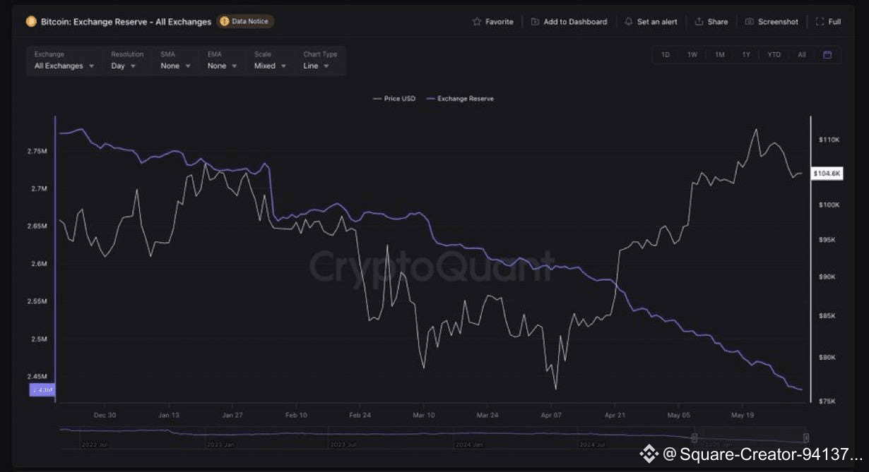Click the Favorite star icon

(x=477, y=22)
